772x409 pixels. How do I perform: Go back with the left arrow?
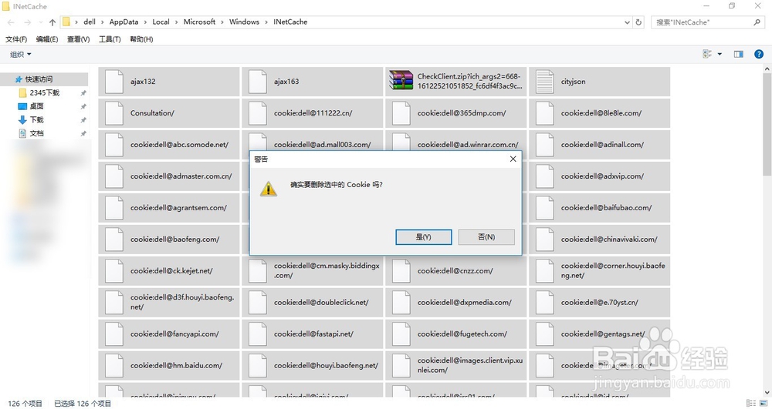[x=12, y=22]
